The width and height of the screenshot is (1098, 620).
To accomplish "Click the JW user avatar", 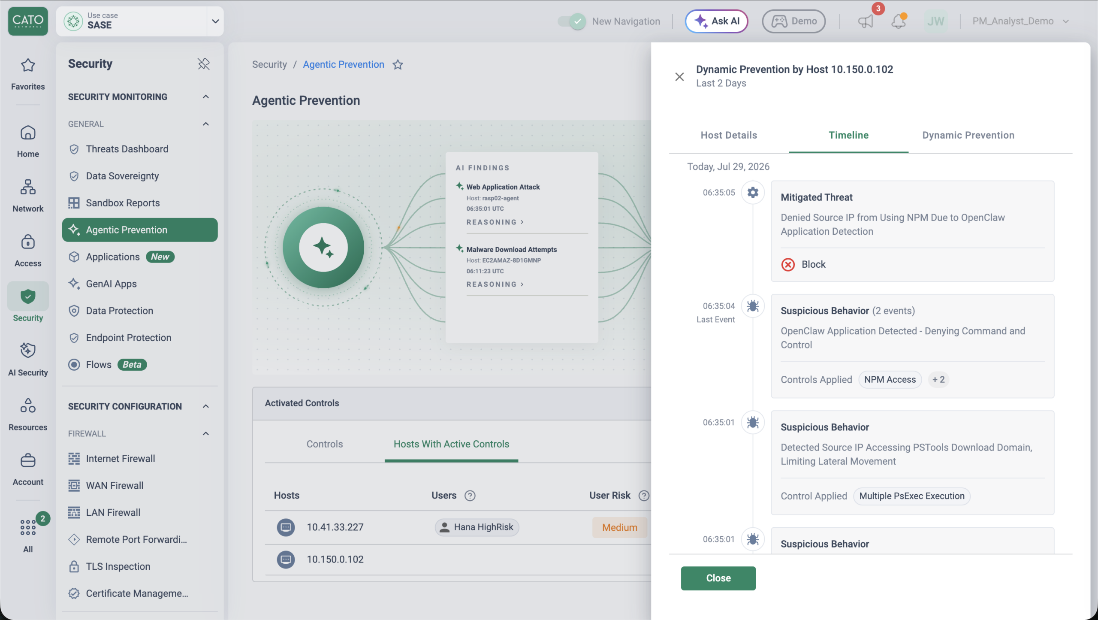I will [x=935, y=21].
